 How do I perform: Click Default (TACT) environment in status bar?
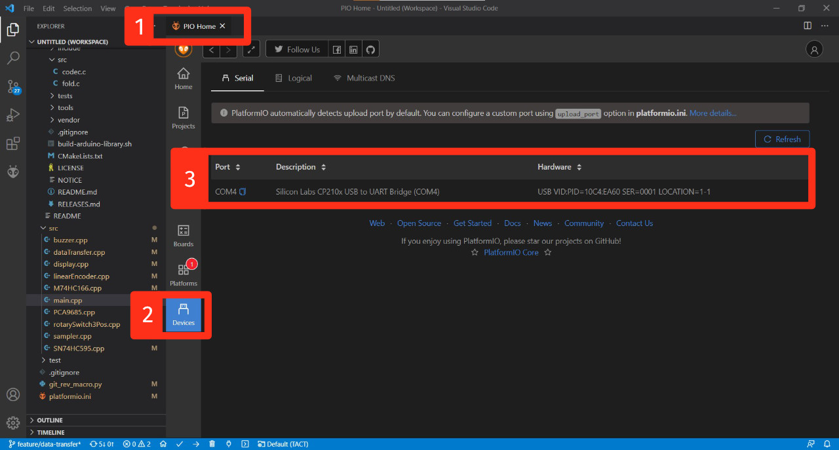click(283, 444)
